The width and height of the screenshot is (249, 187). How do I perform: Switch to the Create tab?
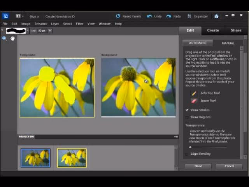point(213,30)
